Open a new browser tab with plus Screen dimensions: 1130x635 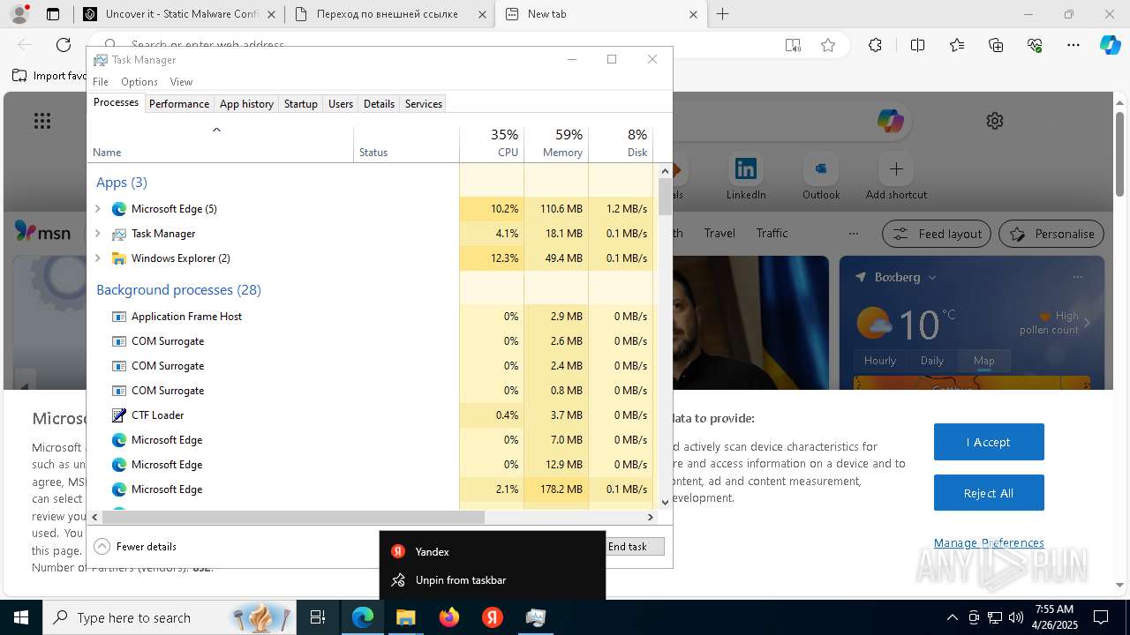tap(723, 14)
